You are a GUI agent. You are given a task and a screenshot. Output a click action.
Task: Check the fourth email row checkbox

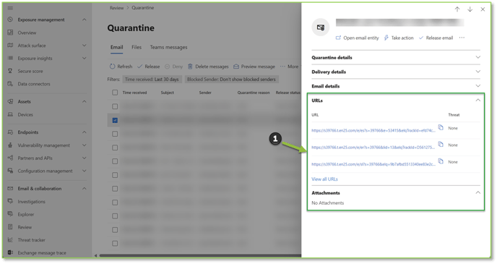(115, 148)
